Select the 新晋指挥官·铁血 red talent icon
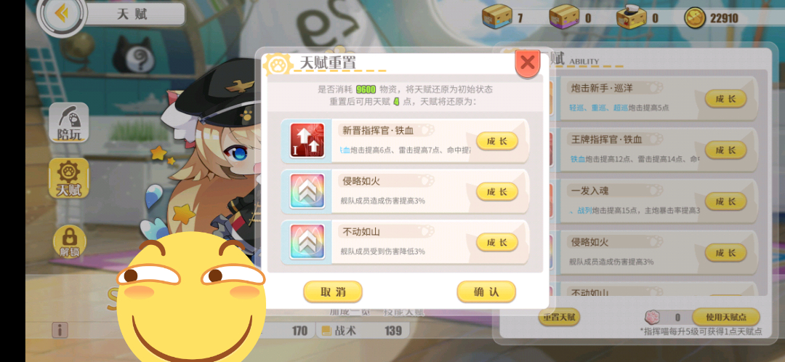This screenshot has width=785, height=362. tap(307, 141)
